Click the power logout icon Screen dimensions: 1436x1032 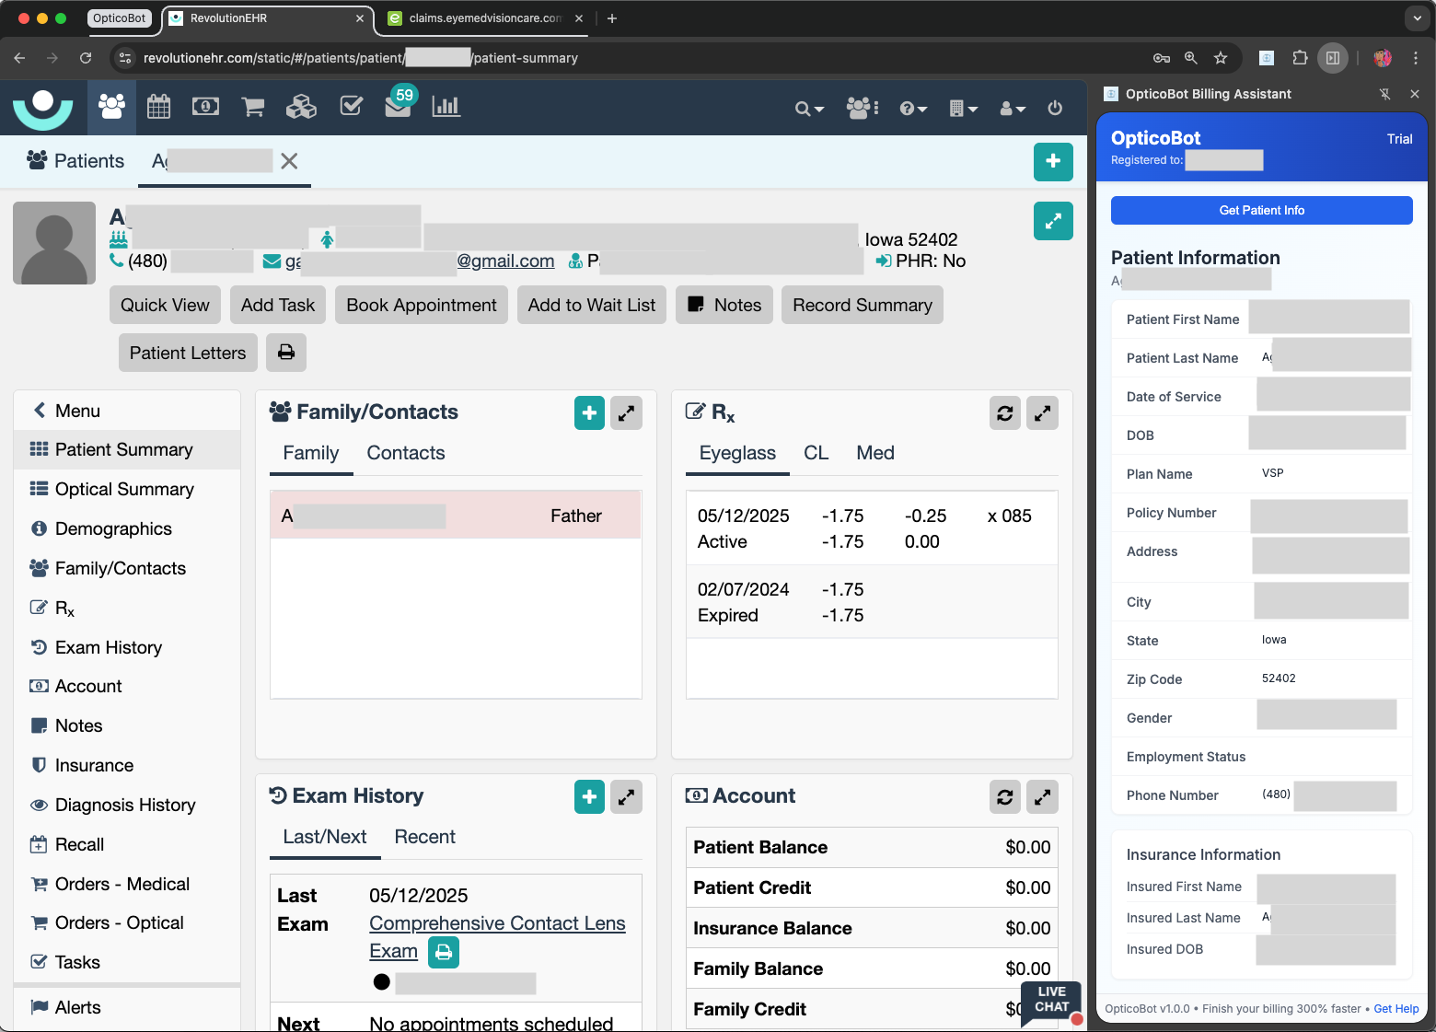coord(1055,109)
